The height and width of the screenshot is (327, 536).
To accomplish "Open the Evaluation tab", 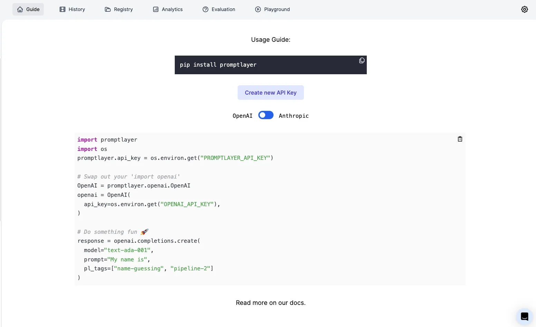I will [x=219, y=9].
